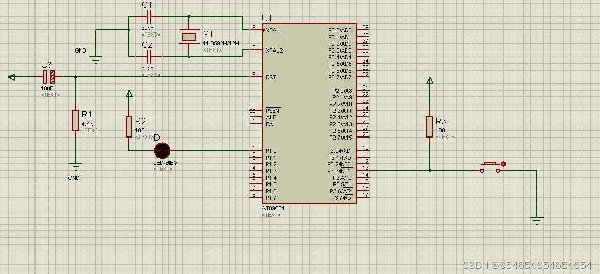Click the P1.0 pin label
The image size is (600, 274).
[271, 150]
